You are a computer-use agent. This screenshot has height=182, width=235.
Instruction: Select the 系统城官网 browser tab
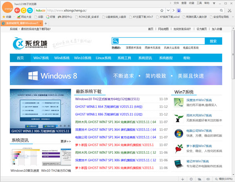[x=22, y=23]
